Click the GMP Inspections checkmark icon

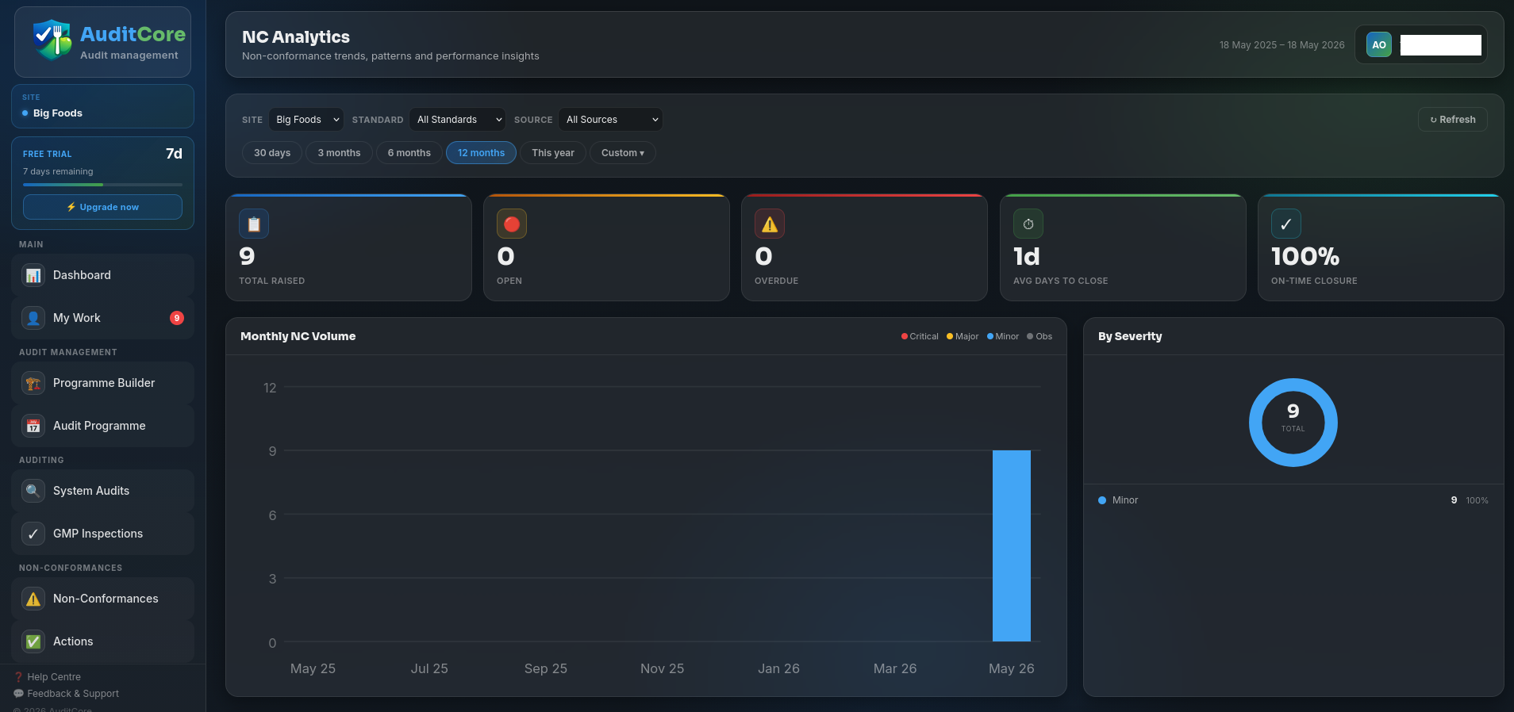coord(33,534)
